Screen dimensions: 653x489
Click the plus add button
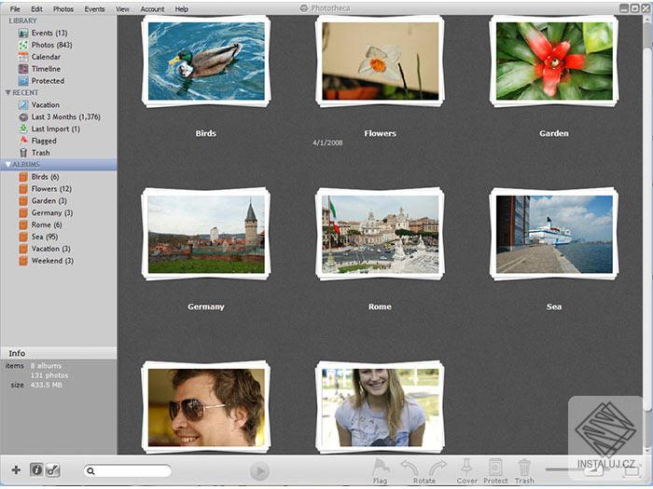click(15, 470)
